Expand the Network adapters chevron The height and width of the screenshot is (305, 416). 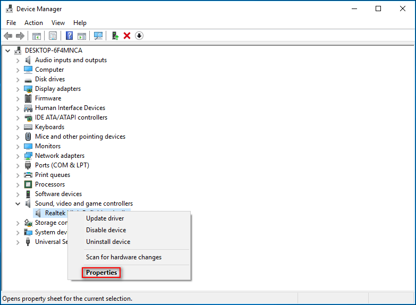(18, 156)
